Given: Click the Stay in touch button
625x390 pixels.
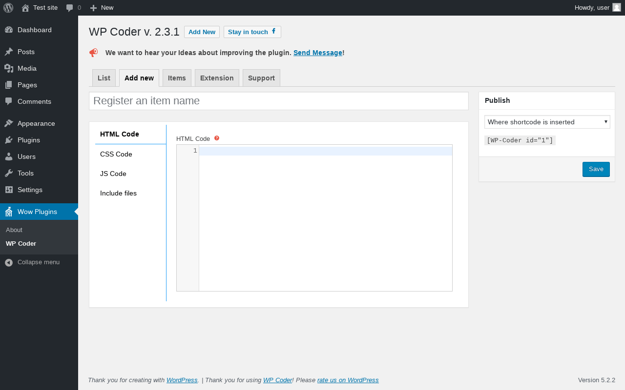Looking at the screenshot, I should coord(252,32).
